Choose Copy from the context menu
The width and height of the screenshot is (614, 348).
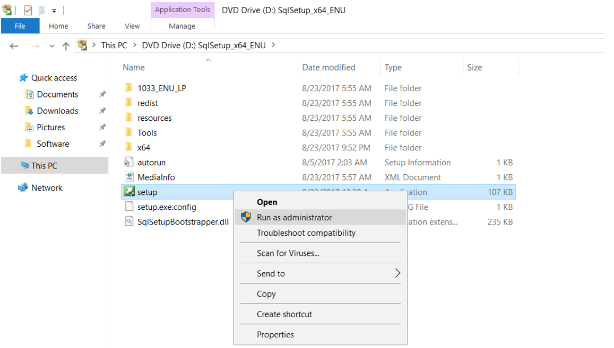pos(321,294)
